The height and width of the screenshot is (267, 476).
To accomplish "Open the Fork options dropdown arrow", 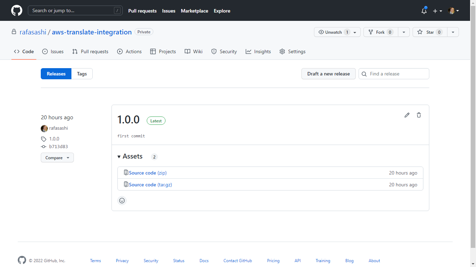I will tap(404, 32).
